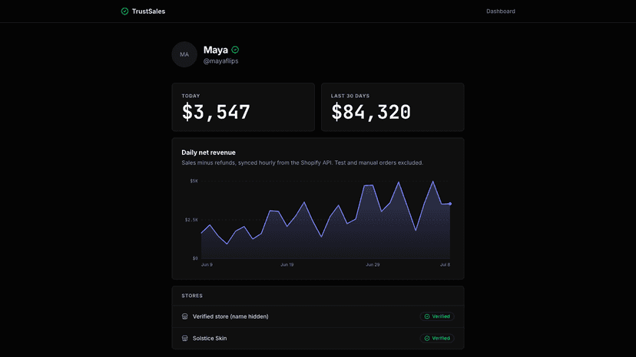Click the Jun 9 axis label
636x357 pixels.
tap(207, 265)
